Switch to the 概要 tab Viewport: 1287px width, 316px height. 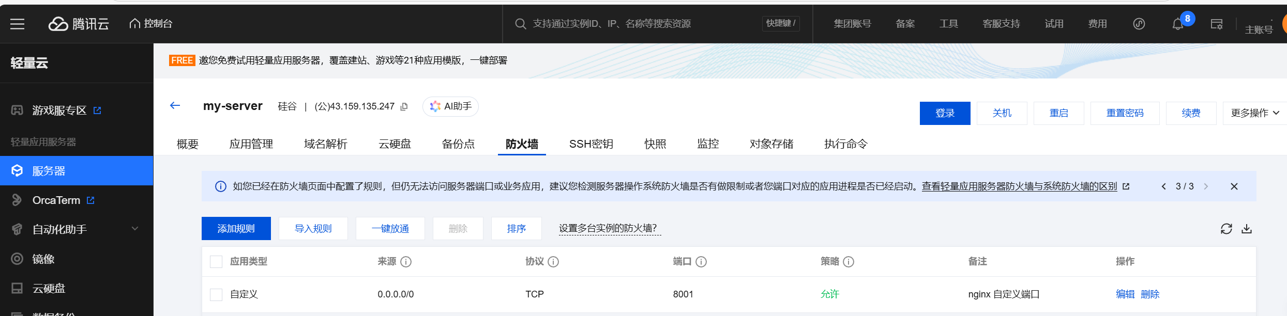tap(188, 144)
